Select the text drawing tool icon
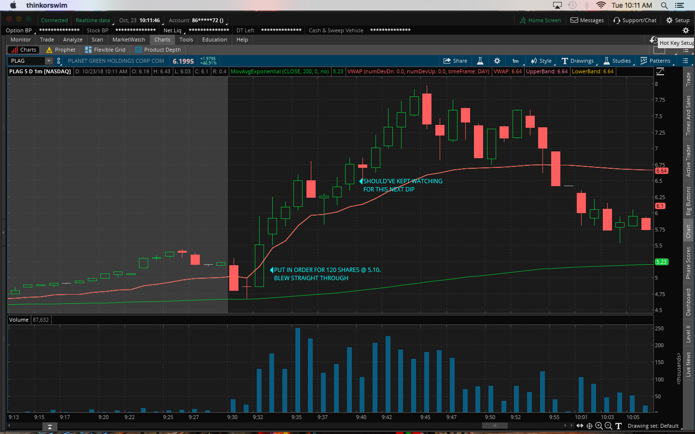The image size is (695, 434). 618,426
